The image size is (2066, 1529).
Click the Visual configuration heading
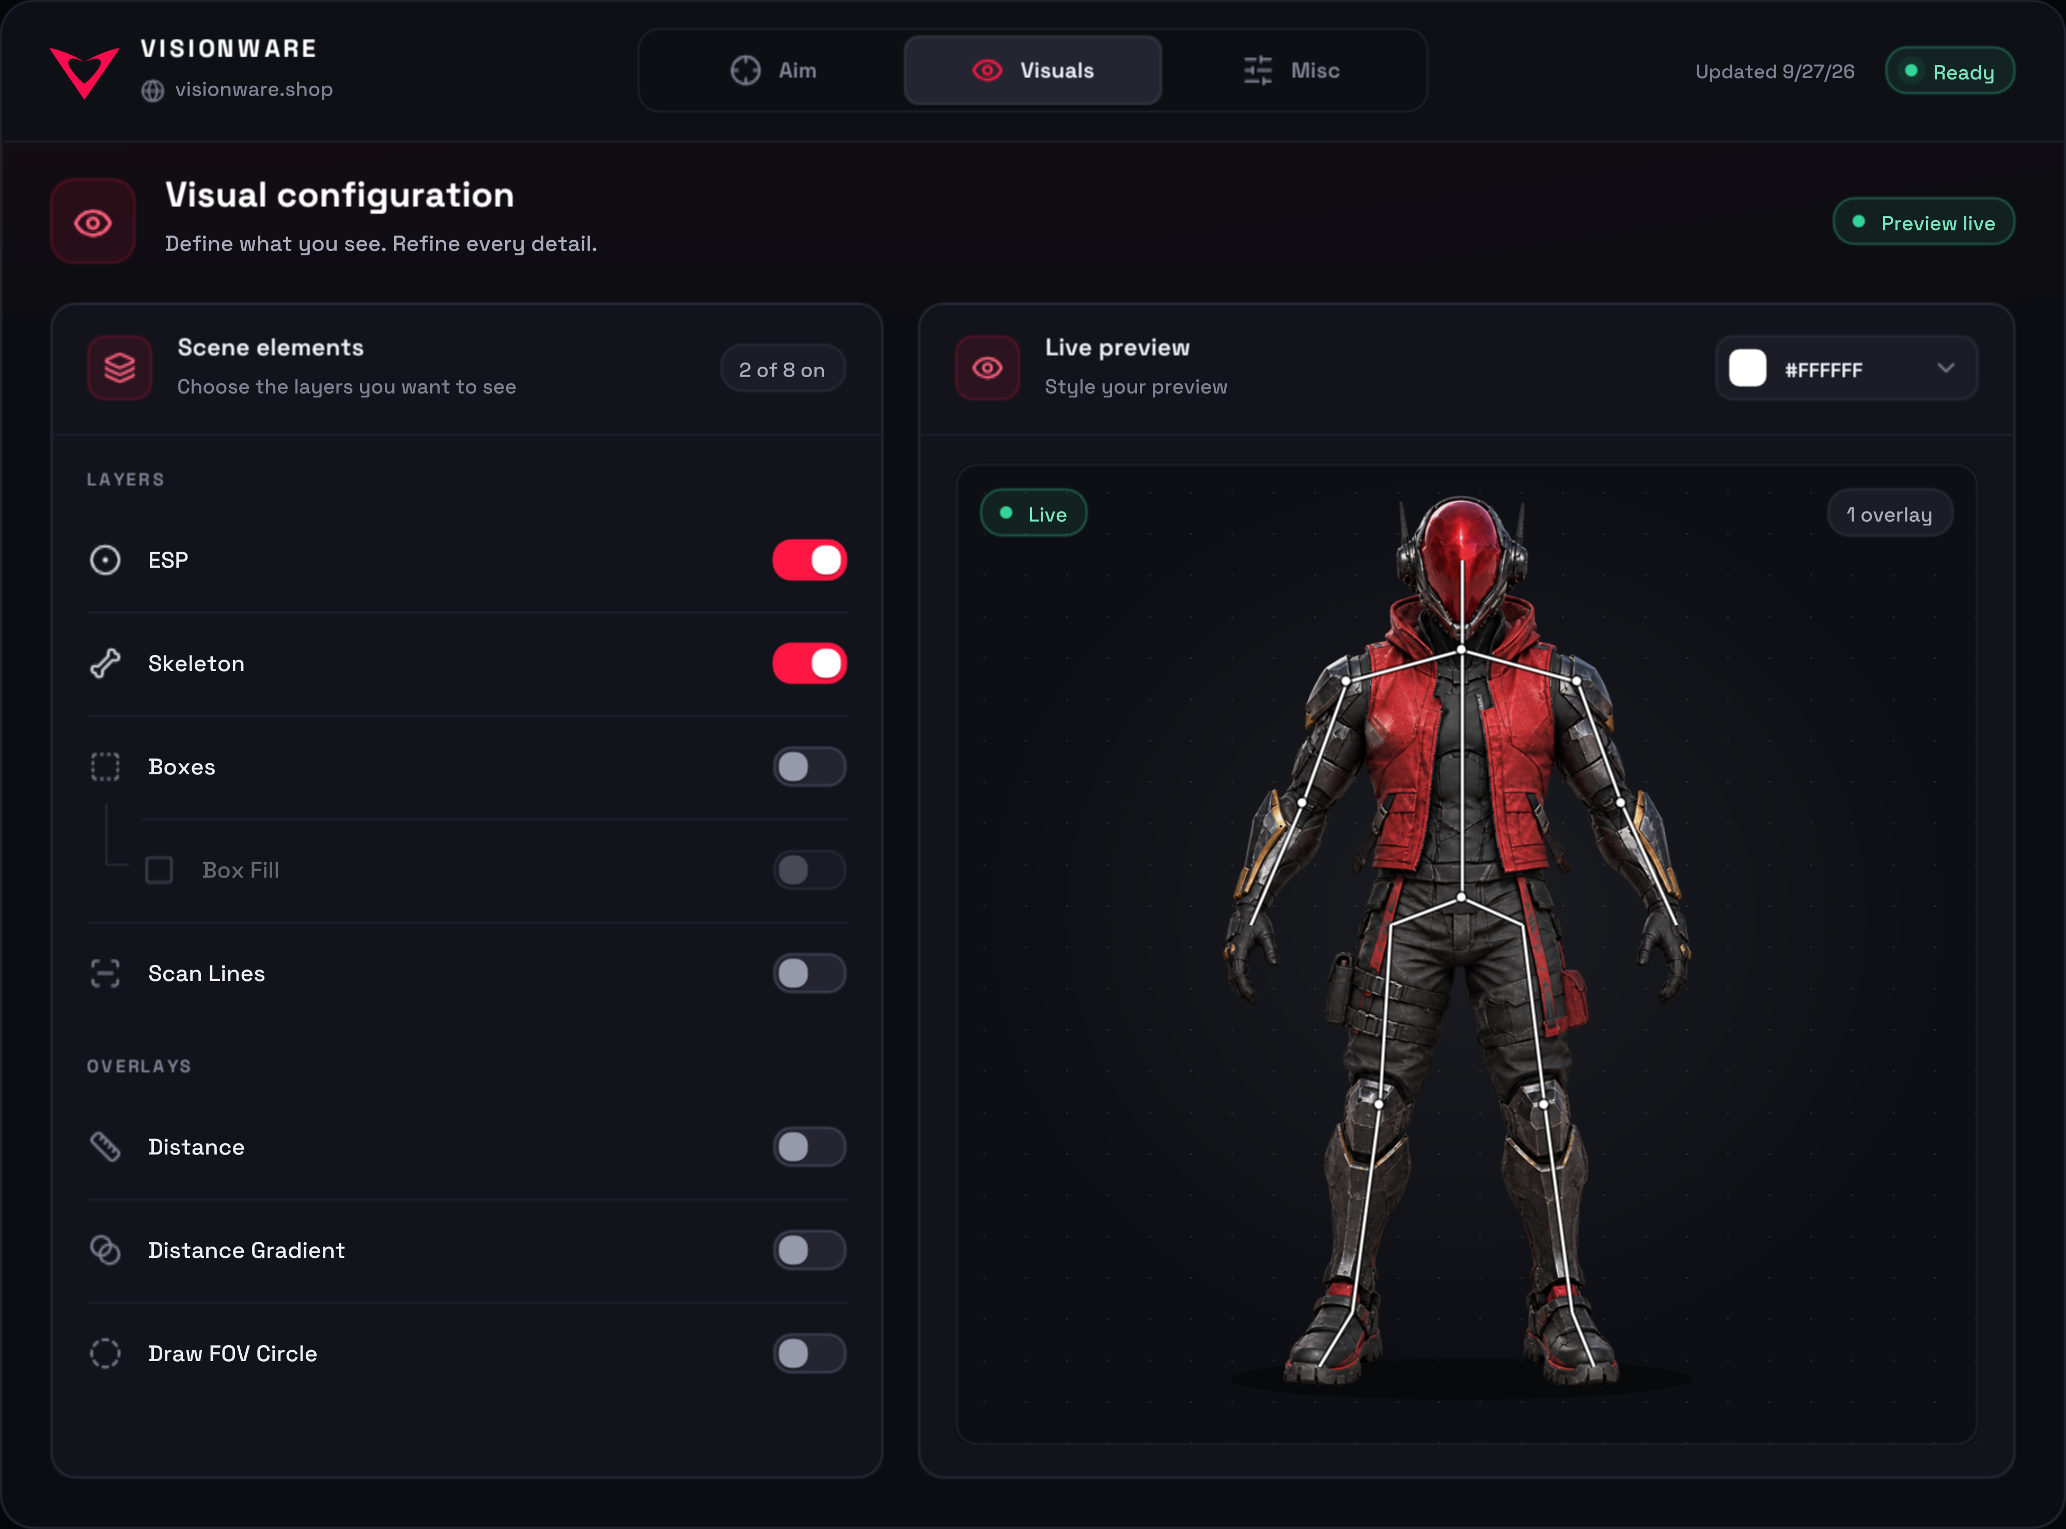[339, 195]
